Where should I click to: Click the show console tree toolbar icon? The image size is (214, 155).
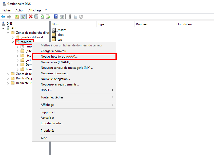pos(23,16)
